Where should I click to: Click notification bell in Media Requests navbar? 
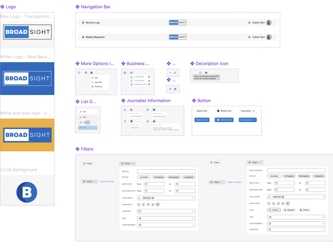pos(249,37)
